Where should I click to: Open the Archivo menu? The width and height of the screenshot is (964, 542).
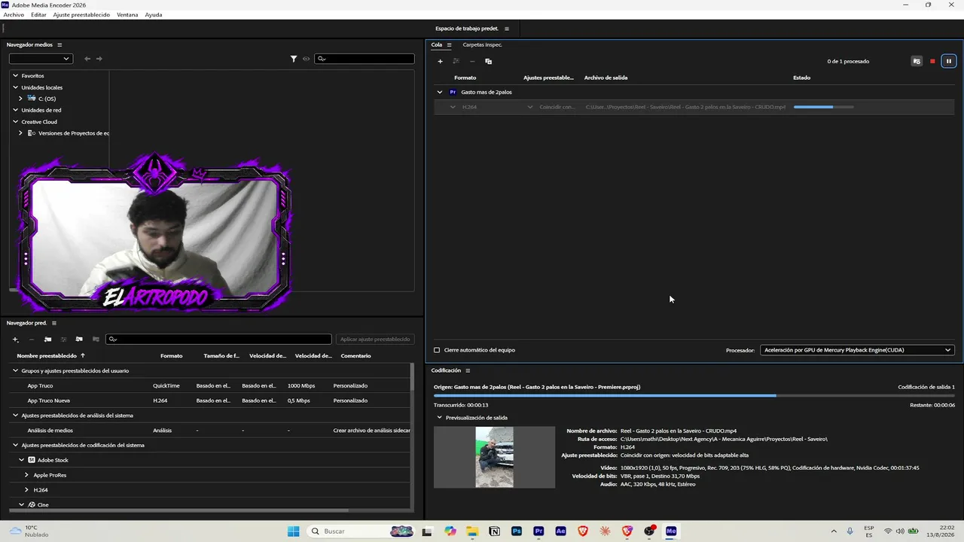click(14, 15)
